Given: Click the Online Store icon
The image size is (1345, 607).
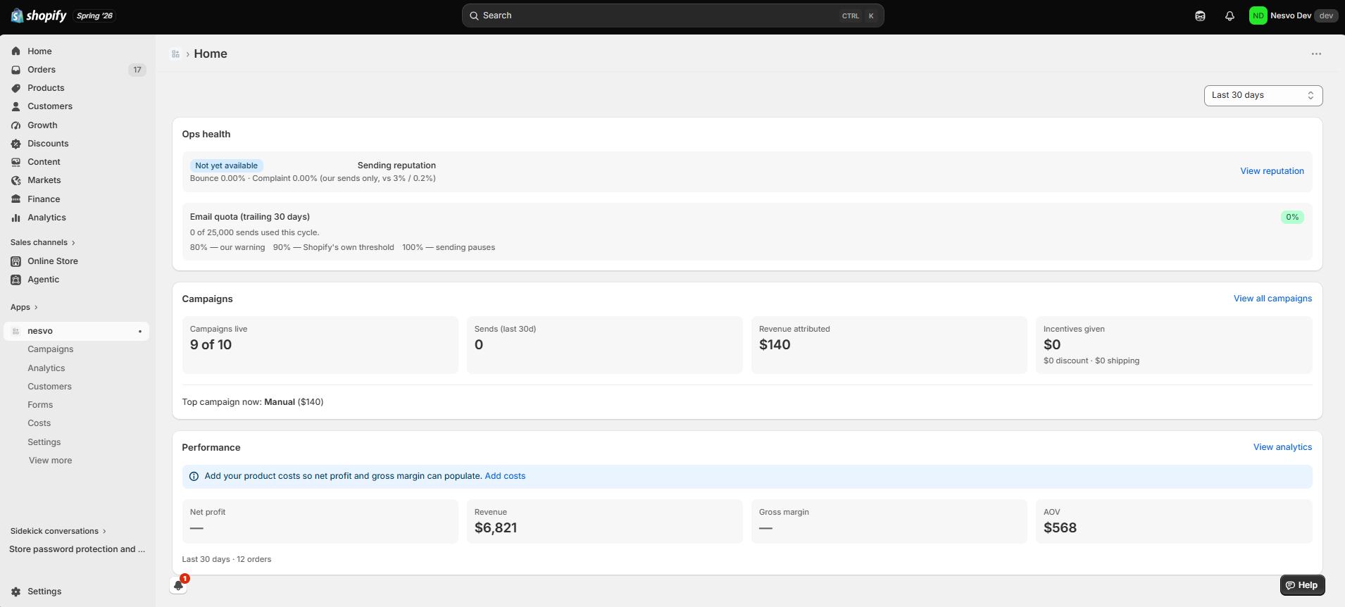Looking at the screenshot, I should coord(15,261).
